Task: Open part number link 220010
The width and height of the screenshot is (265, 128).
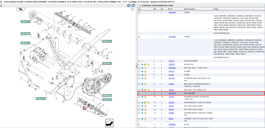Action: coord(171,61)
